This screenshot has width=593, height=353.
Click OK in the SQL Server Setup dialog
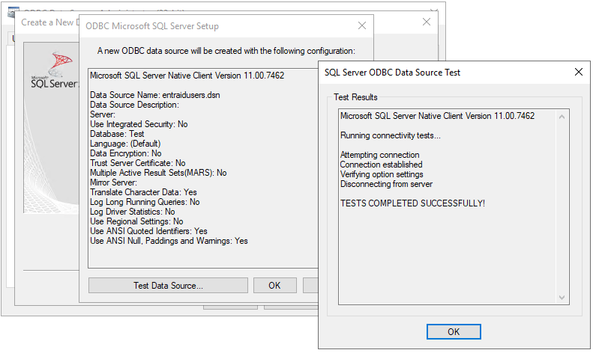coord(274,285)
